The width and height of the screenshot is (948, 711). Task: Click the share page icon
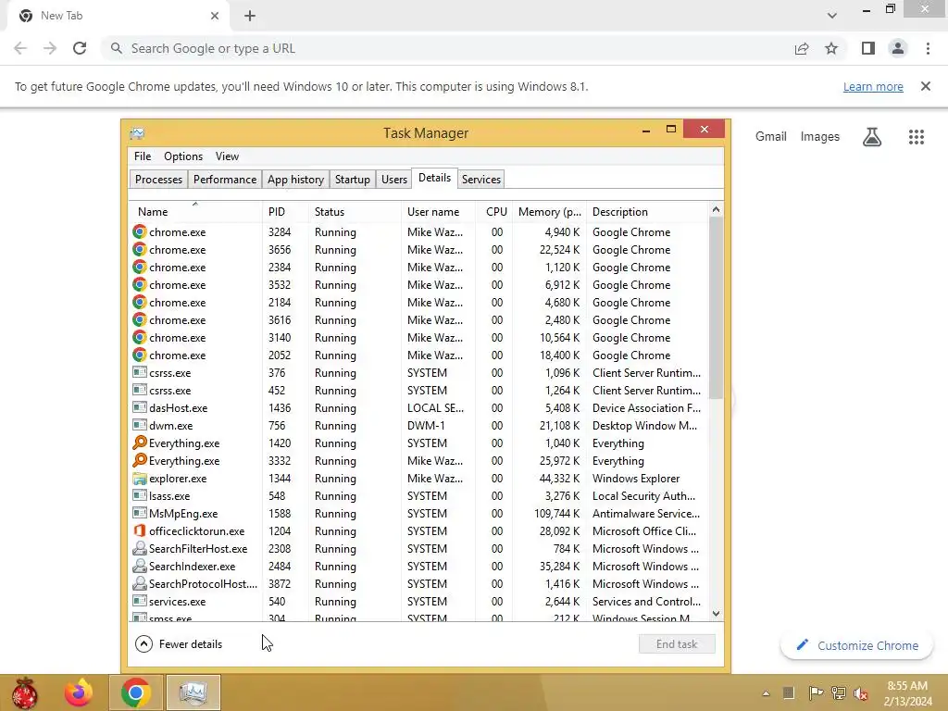point(802,48)
